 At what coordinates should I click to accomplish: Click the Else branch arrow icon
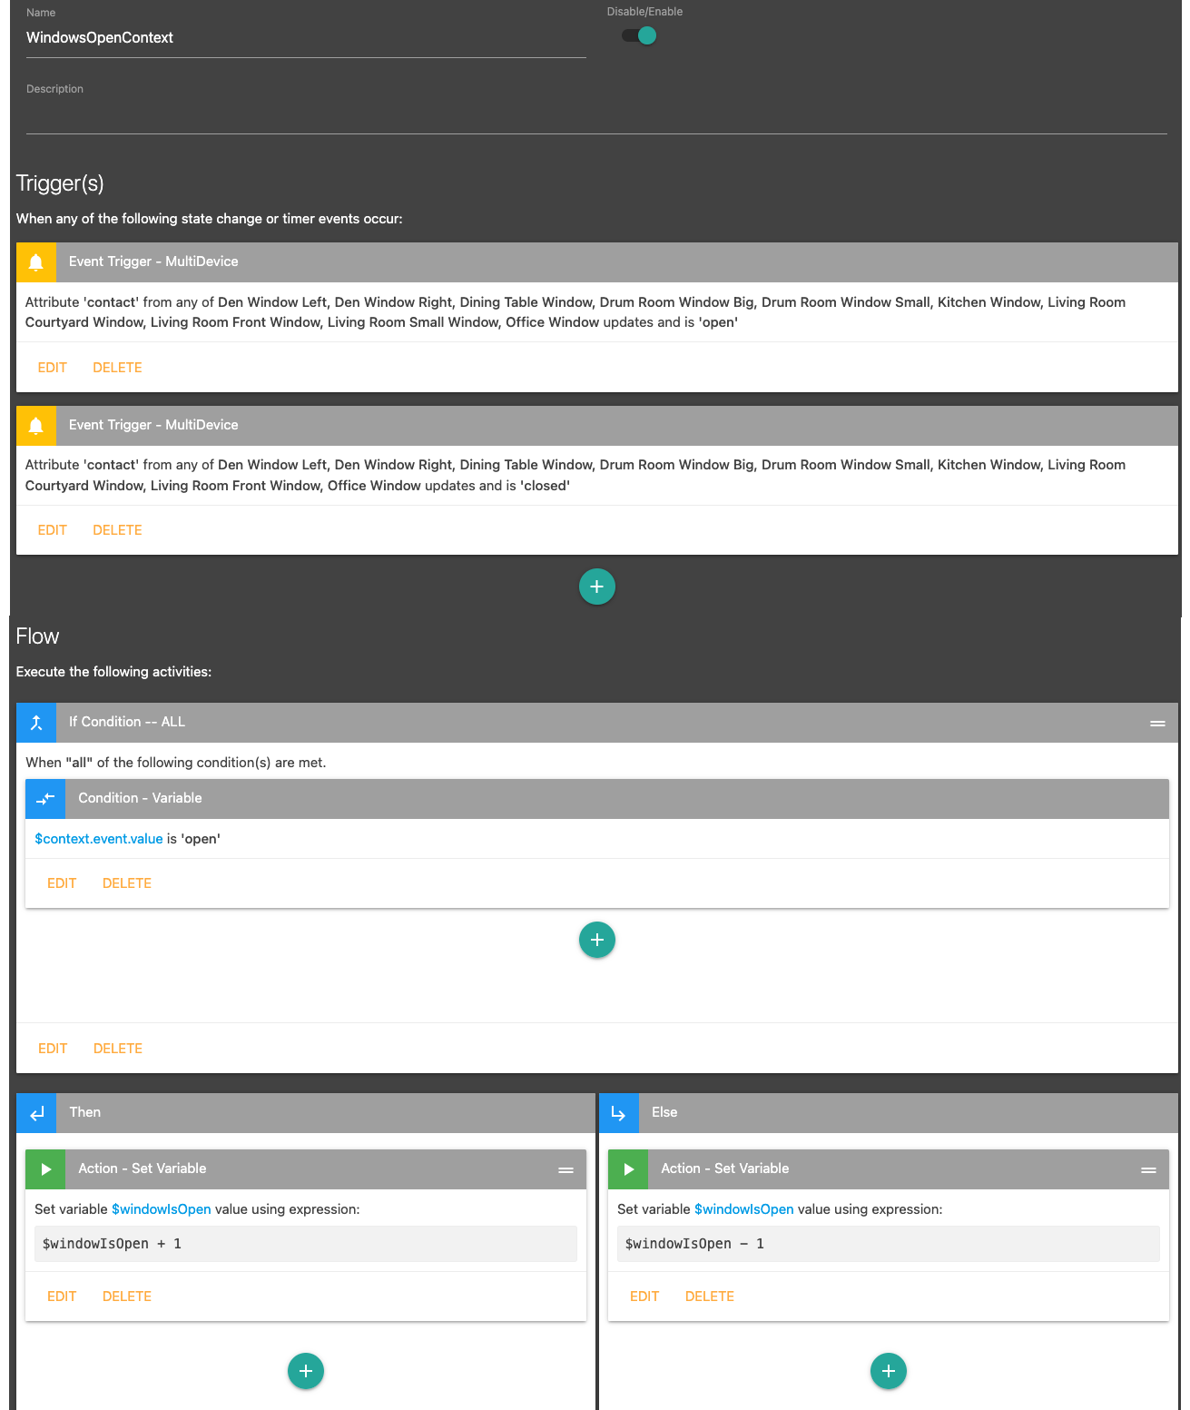[619, 1113]
